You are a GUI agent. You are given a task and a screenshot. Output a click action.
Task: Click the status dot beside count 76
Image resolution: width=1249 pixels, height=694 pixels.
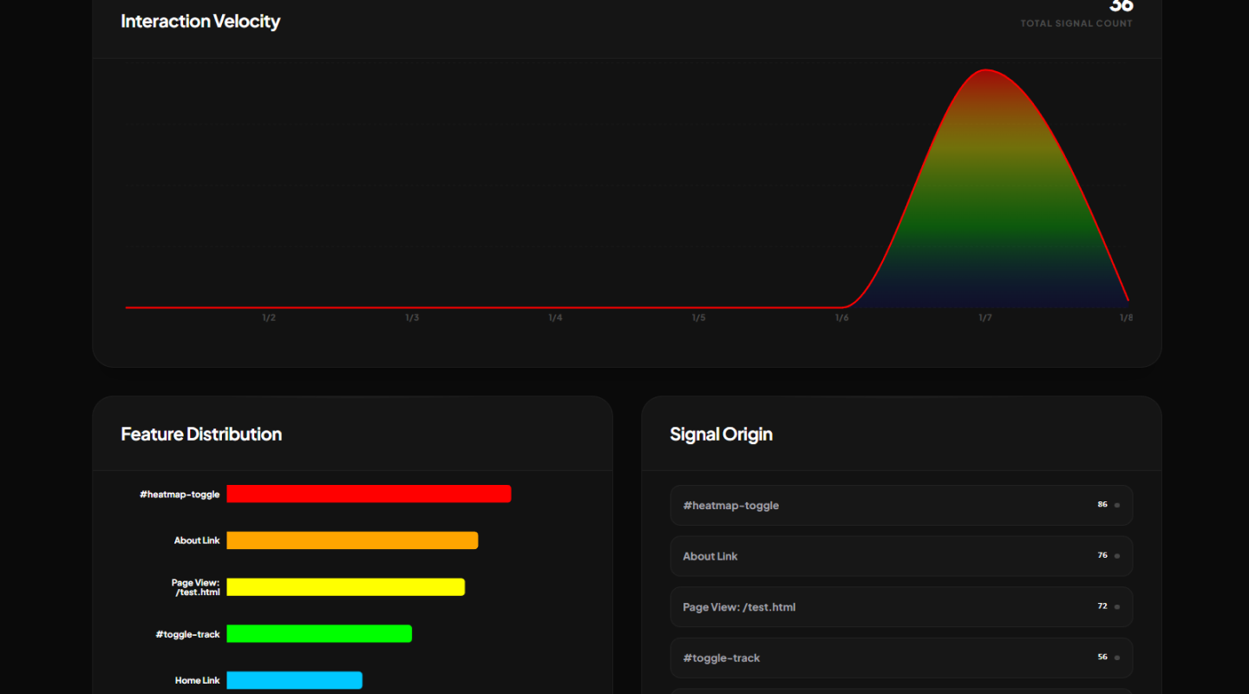pos(1116,556)
